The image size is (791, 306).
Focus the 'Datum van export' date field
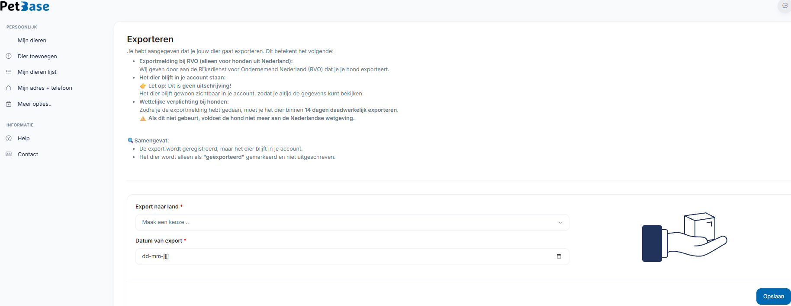338,256
